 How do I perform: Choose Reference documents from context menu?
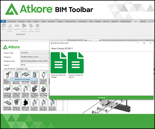click(x=24, y=79)
